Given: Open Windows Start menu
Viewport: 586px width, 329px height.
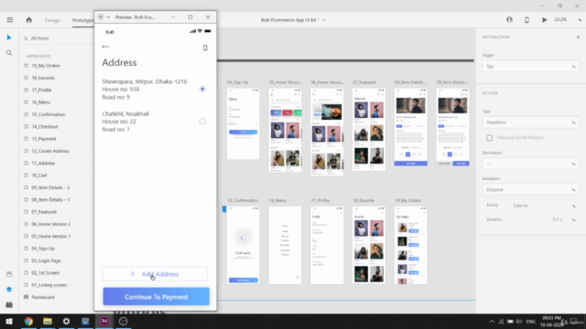Looking at the screenshot, I should [x=9, y=321].
